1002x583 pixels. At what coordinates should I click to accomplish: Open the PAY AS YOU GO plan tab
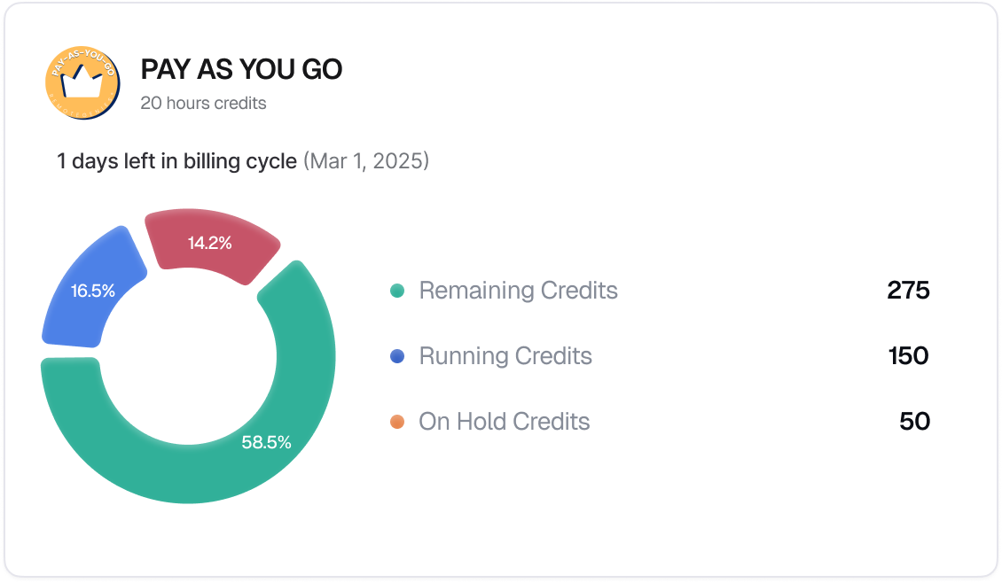[x=242, y=69]
